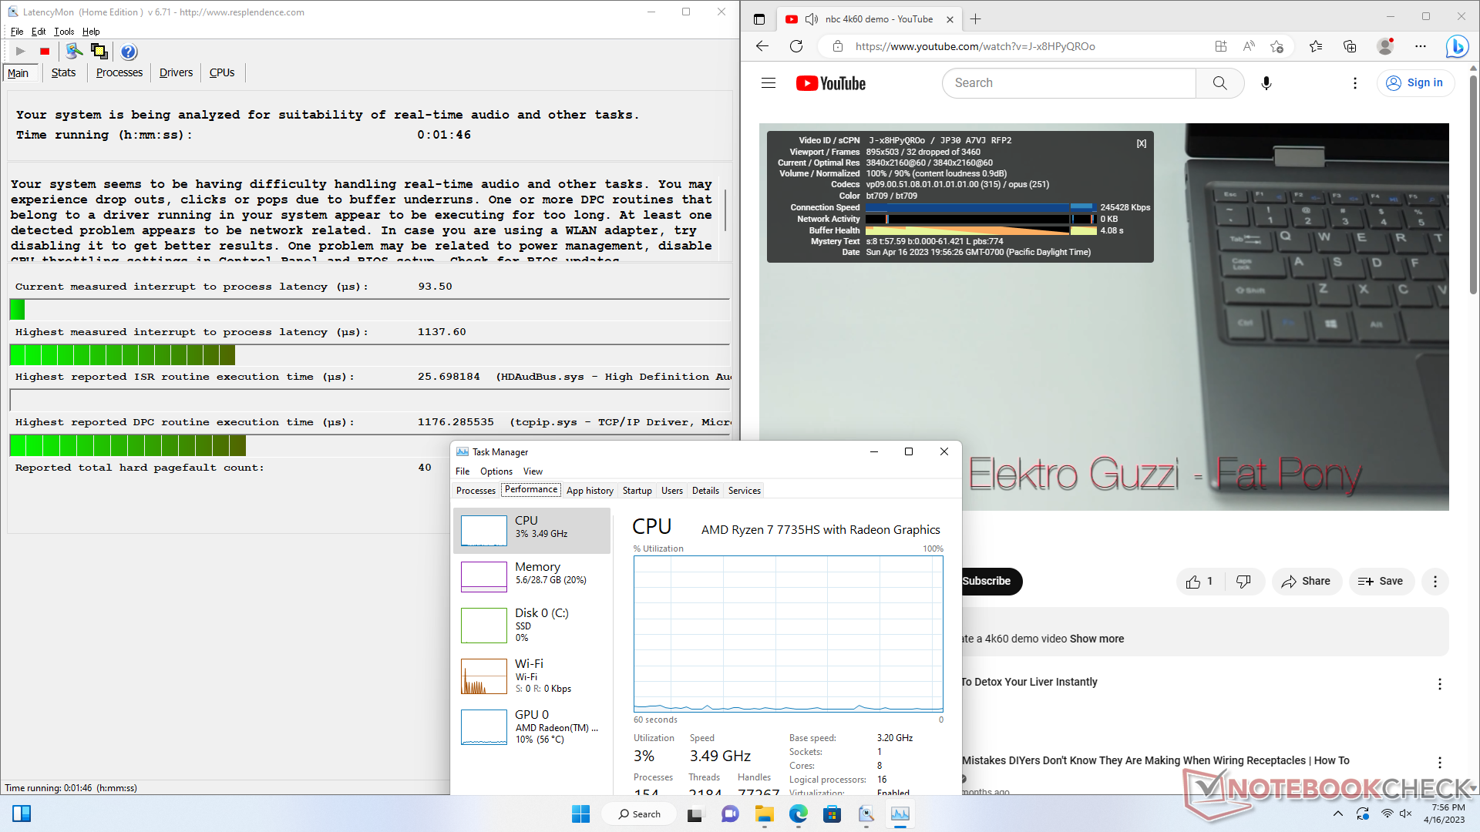Dislike the video with thumbs-down icon
Screen dimensions: 1480x832
click(x=1243, y=582)
